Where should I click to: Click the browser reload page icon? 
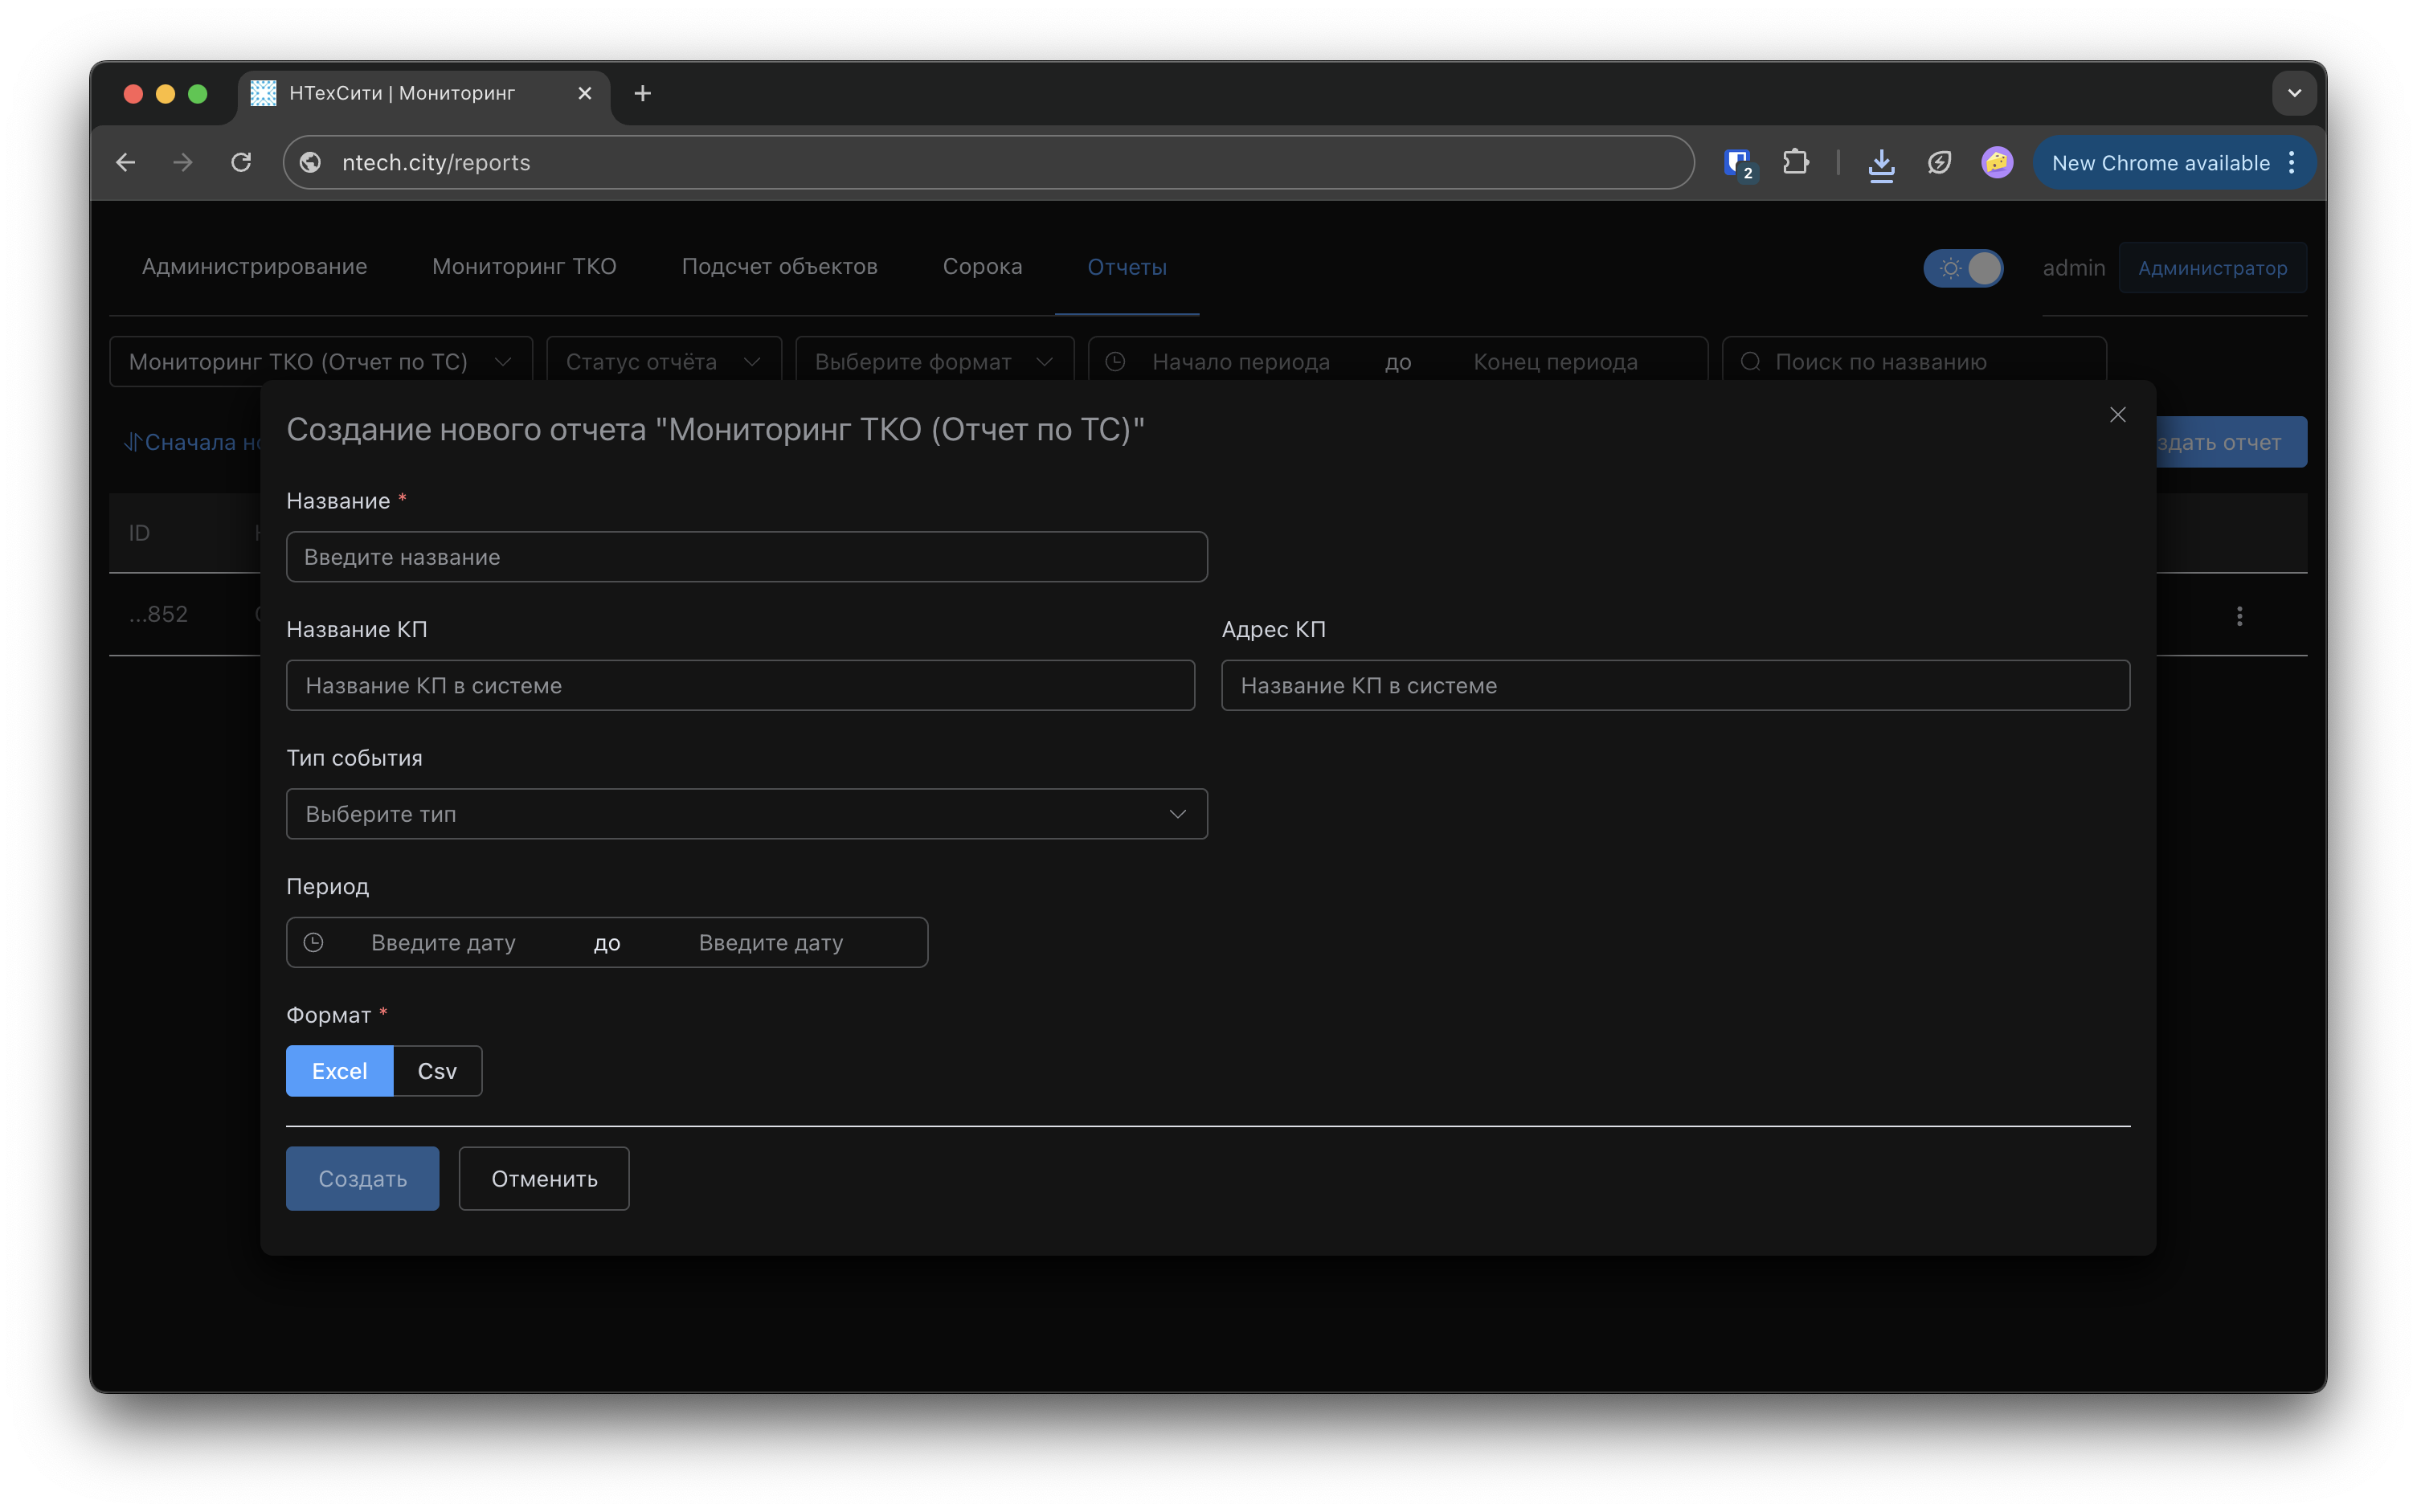[x=241, y=162]
